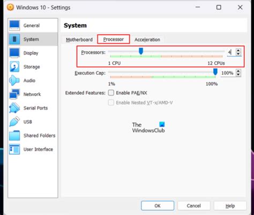Increase processor count with up arrow
Screen dimensions: 254x215
[x=238, y=50]
